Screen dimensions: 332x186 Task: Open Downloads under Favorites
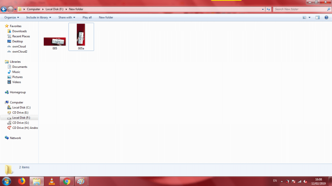click(x=19, y=31)
